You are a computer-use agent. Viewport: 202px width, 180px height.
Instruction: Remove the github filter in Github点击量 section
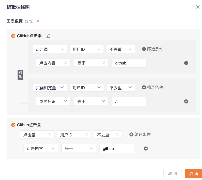pyautogui.click(x=146, y=149)
